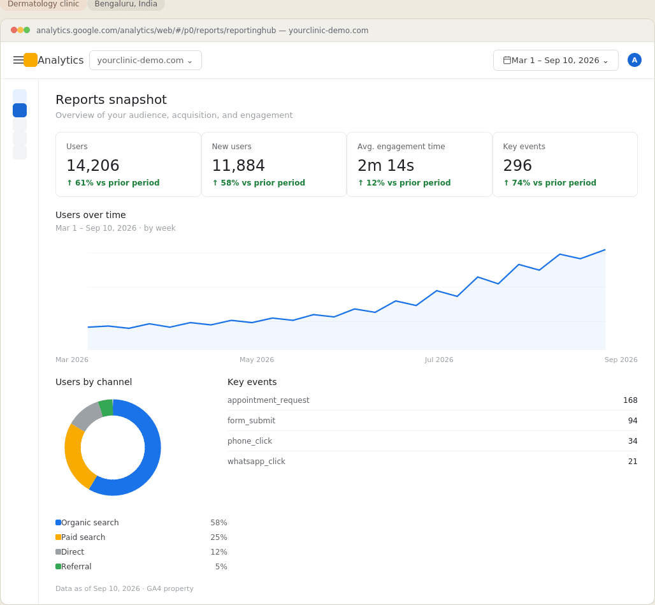The height and width of the screenshot is (605, 655).
Task: Click the green Referral legend swatch
Action: click(58, 567)
